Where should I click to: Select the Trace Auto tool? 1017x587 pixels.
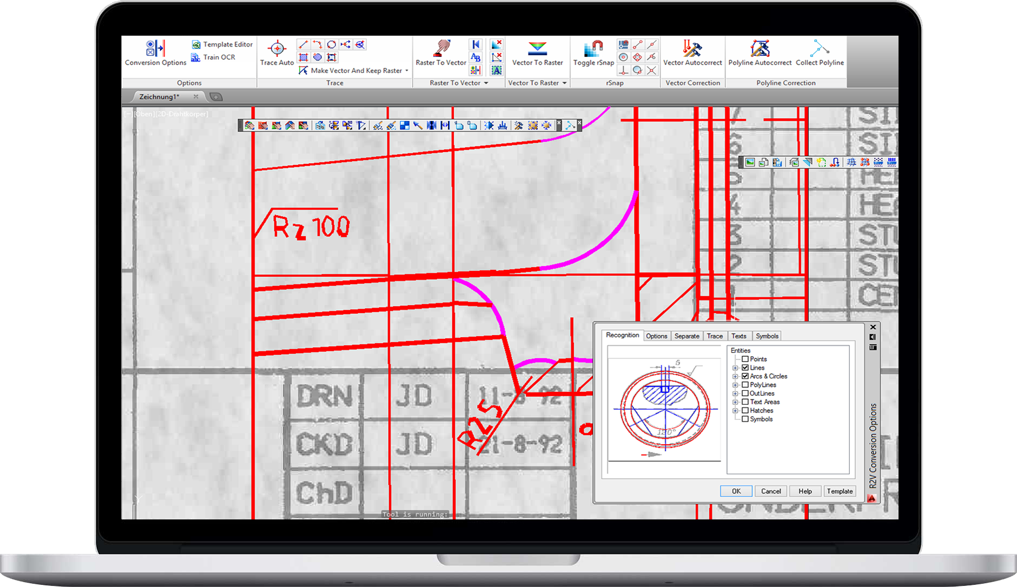pyautogui.click(x=276, y=52)
